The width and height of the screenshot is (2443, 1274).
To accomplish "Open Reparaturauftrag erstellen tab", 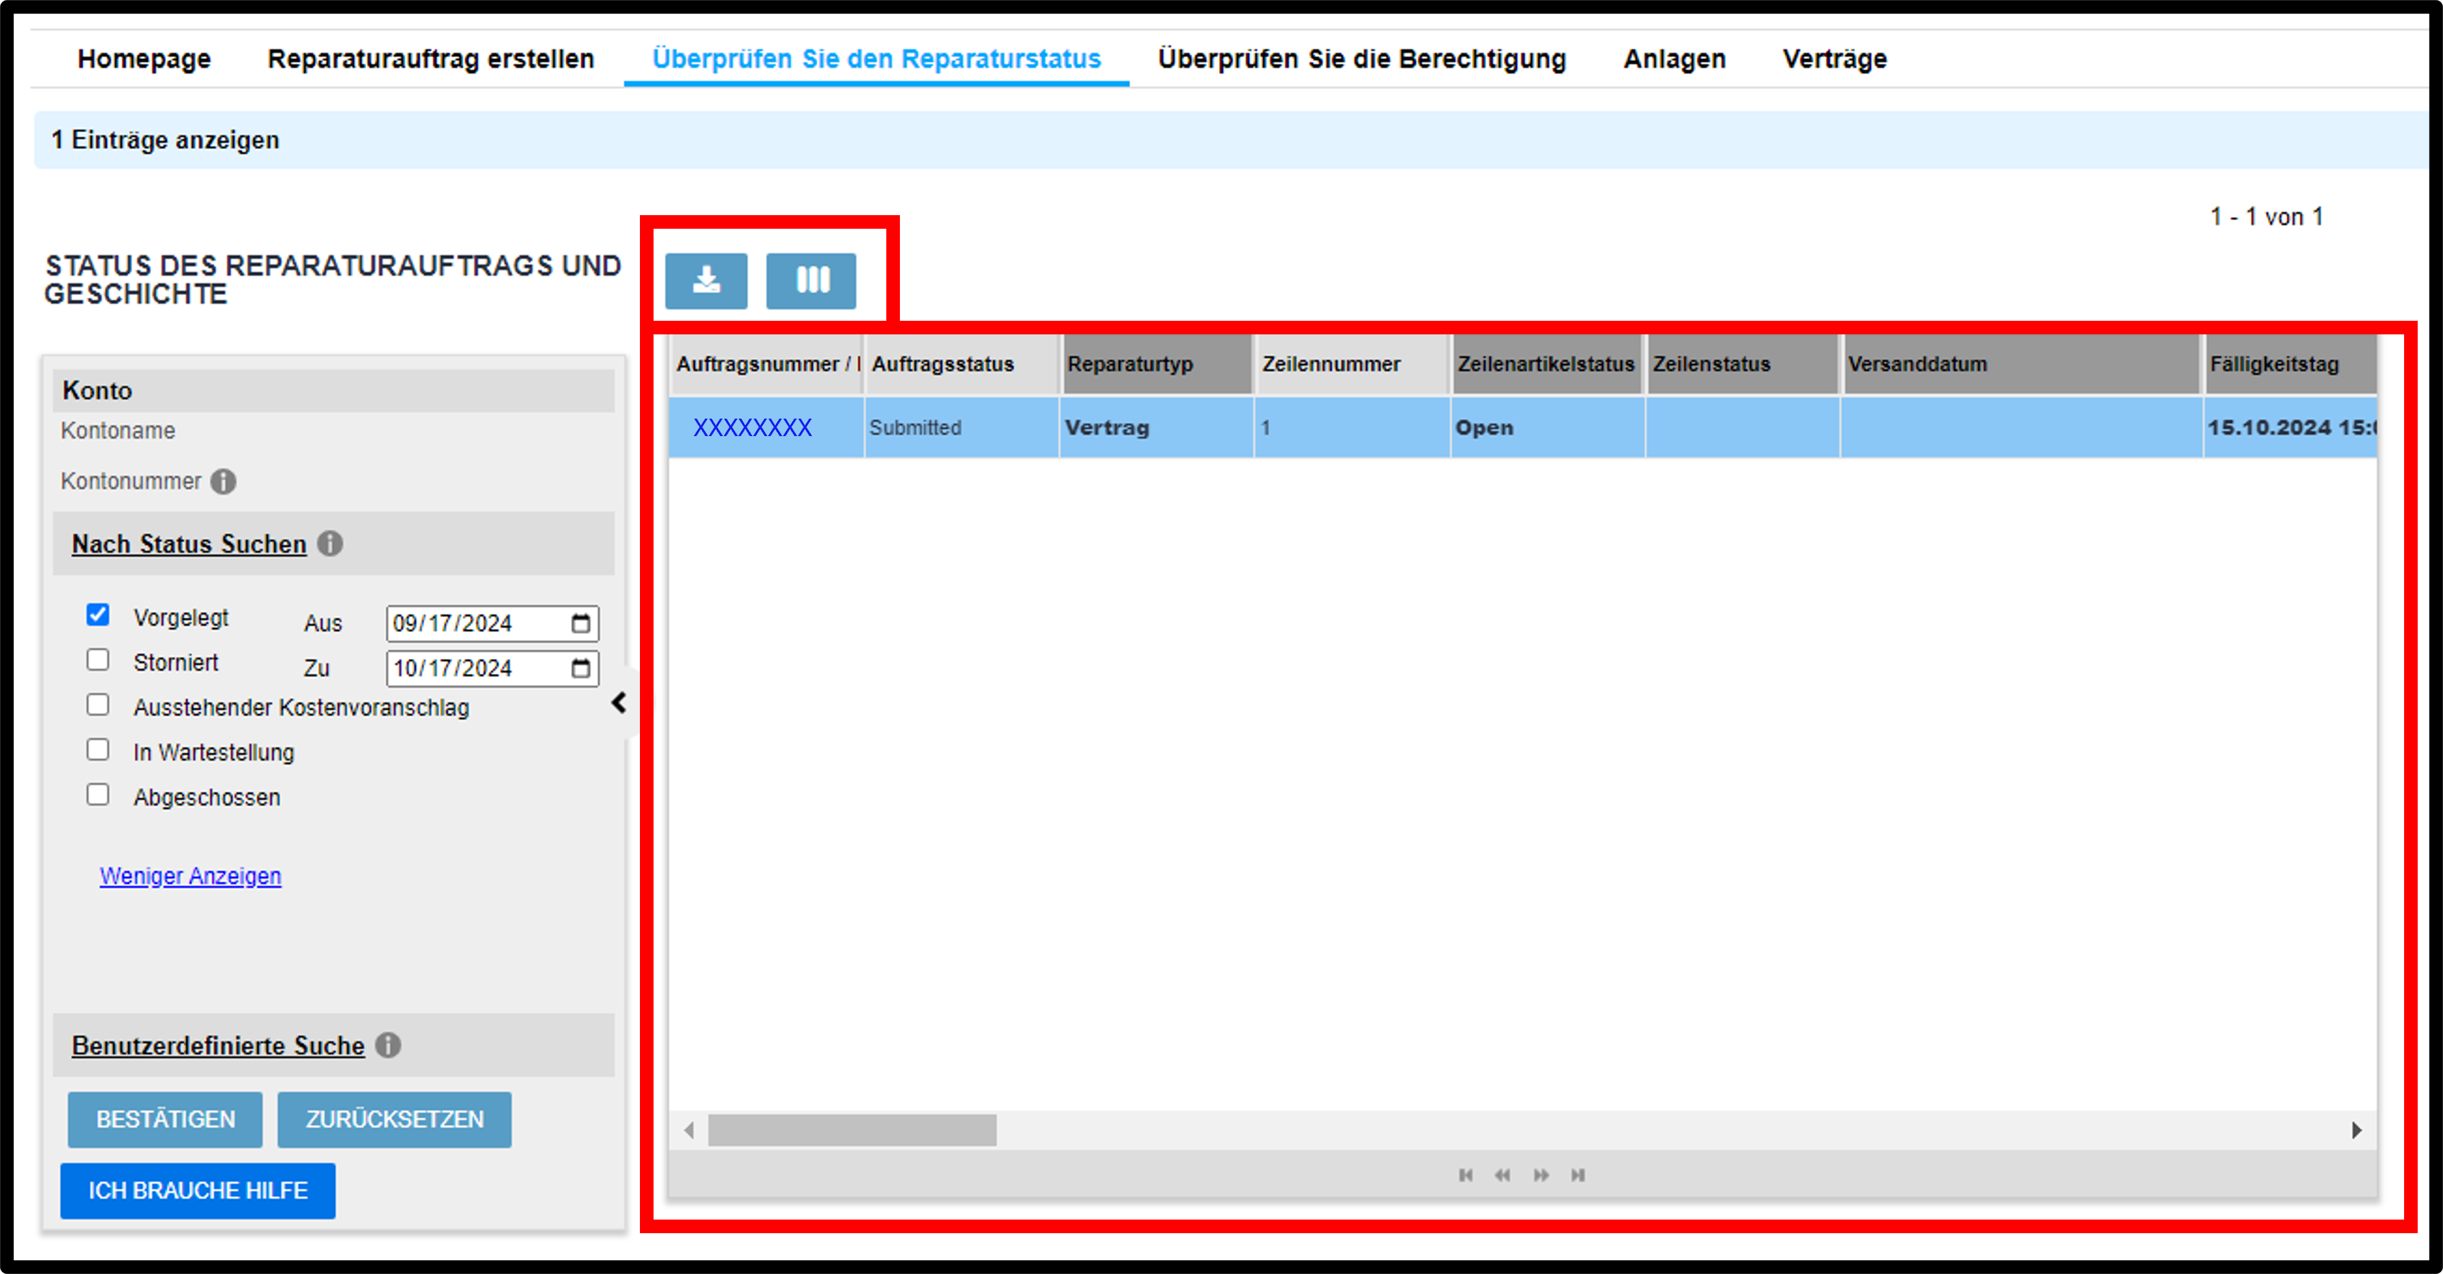I will tap(431, 59).
